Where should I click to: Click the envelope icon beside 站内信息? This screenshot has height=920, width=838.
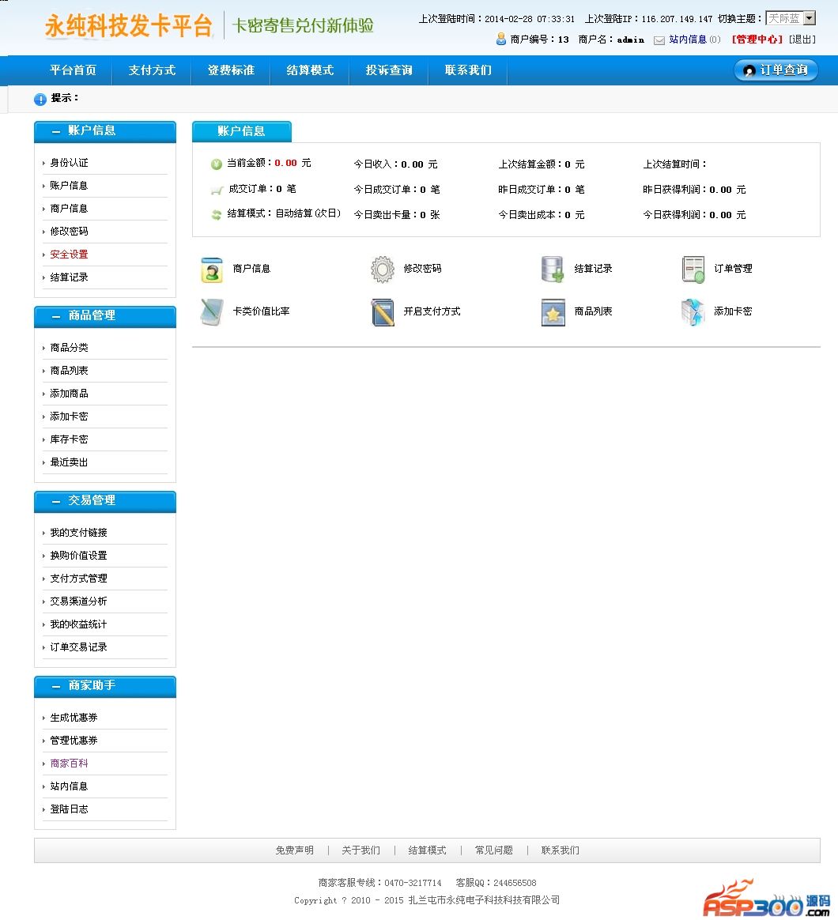tap(659, 40)
